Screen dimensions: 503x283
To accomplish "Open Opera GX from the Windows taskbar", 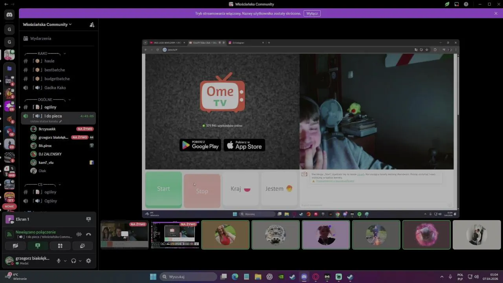I will 316,277.
